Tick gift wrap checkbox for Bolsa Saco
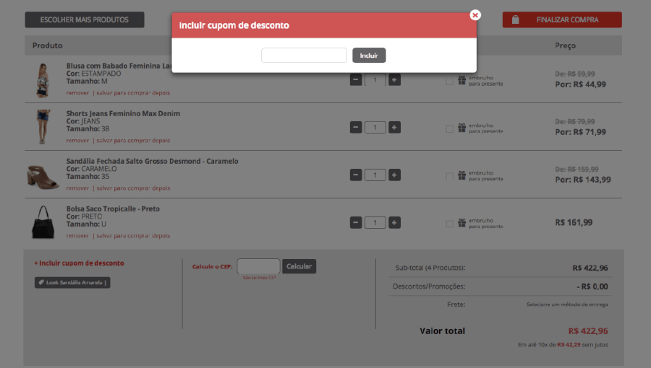 450,224
